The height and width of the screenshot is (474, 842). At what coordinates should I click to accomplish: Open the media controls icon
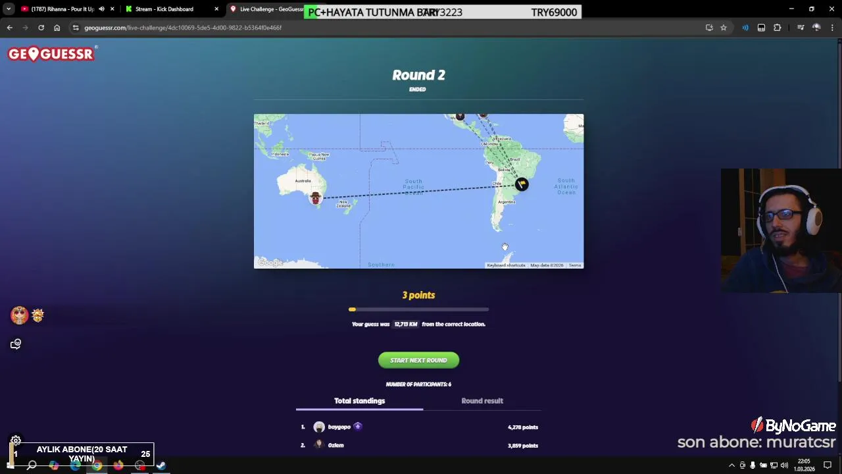pos(801,28)
